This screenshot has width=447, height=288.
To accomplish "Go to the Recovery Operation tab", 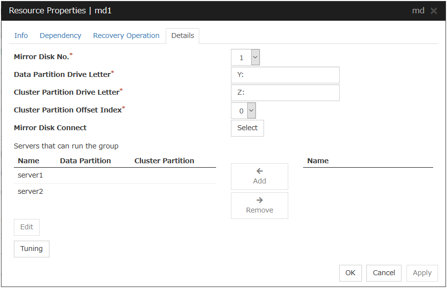I will click(126, 36).
